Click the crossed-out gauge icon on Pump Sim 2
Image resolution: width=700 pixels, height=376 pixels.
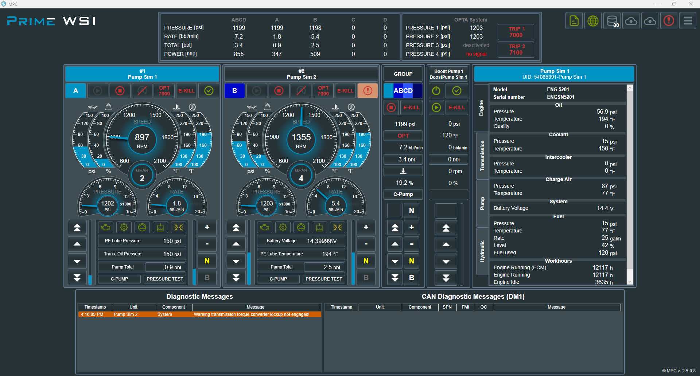(x=301, y=91)
